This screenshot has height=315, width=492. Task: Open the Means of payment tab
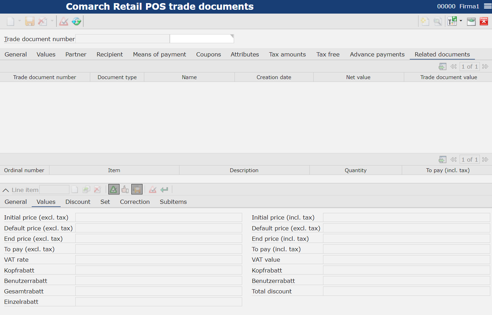click(160, 54)
